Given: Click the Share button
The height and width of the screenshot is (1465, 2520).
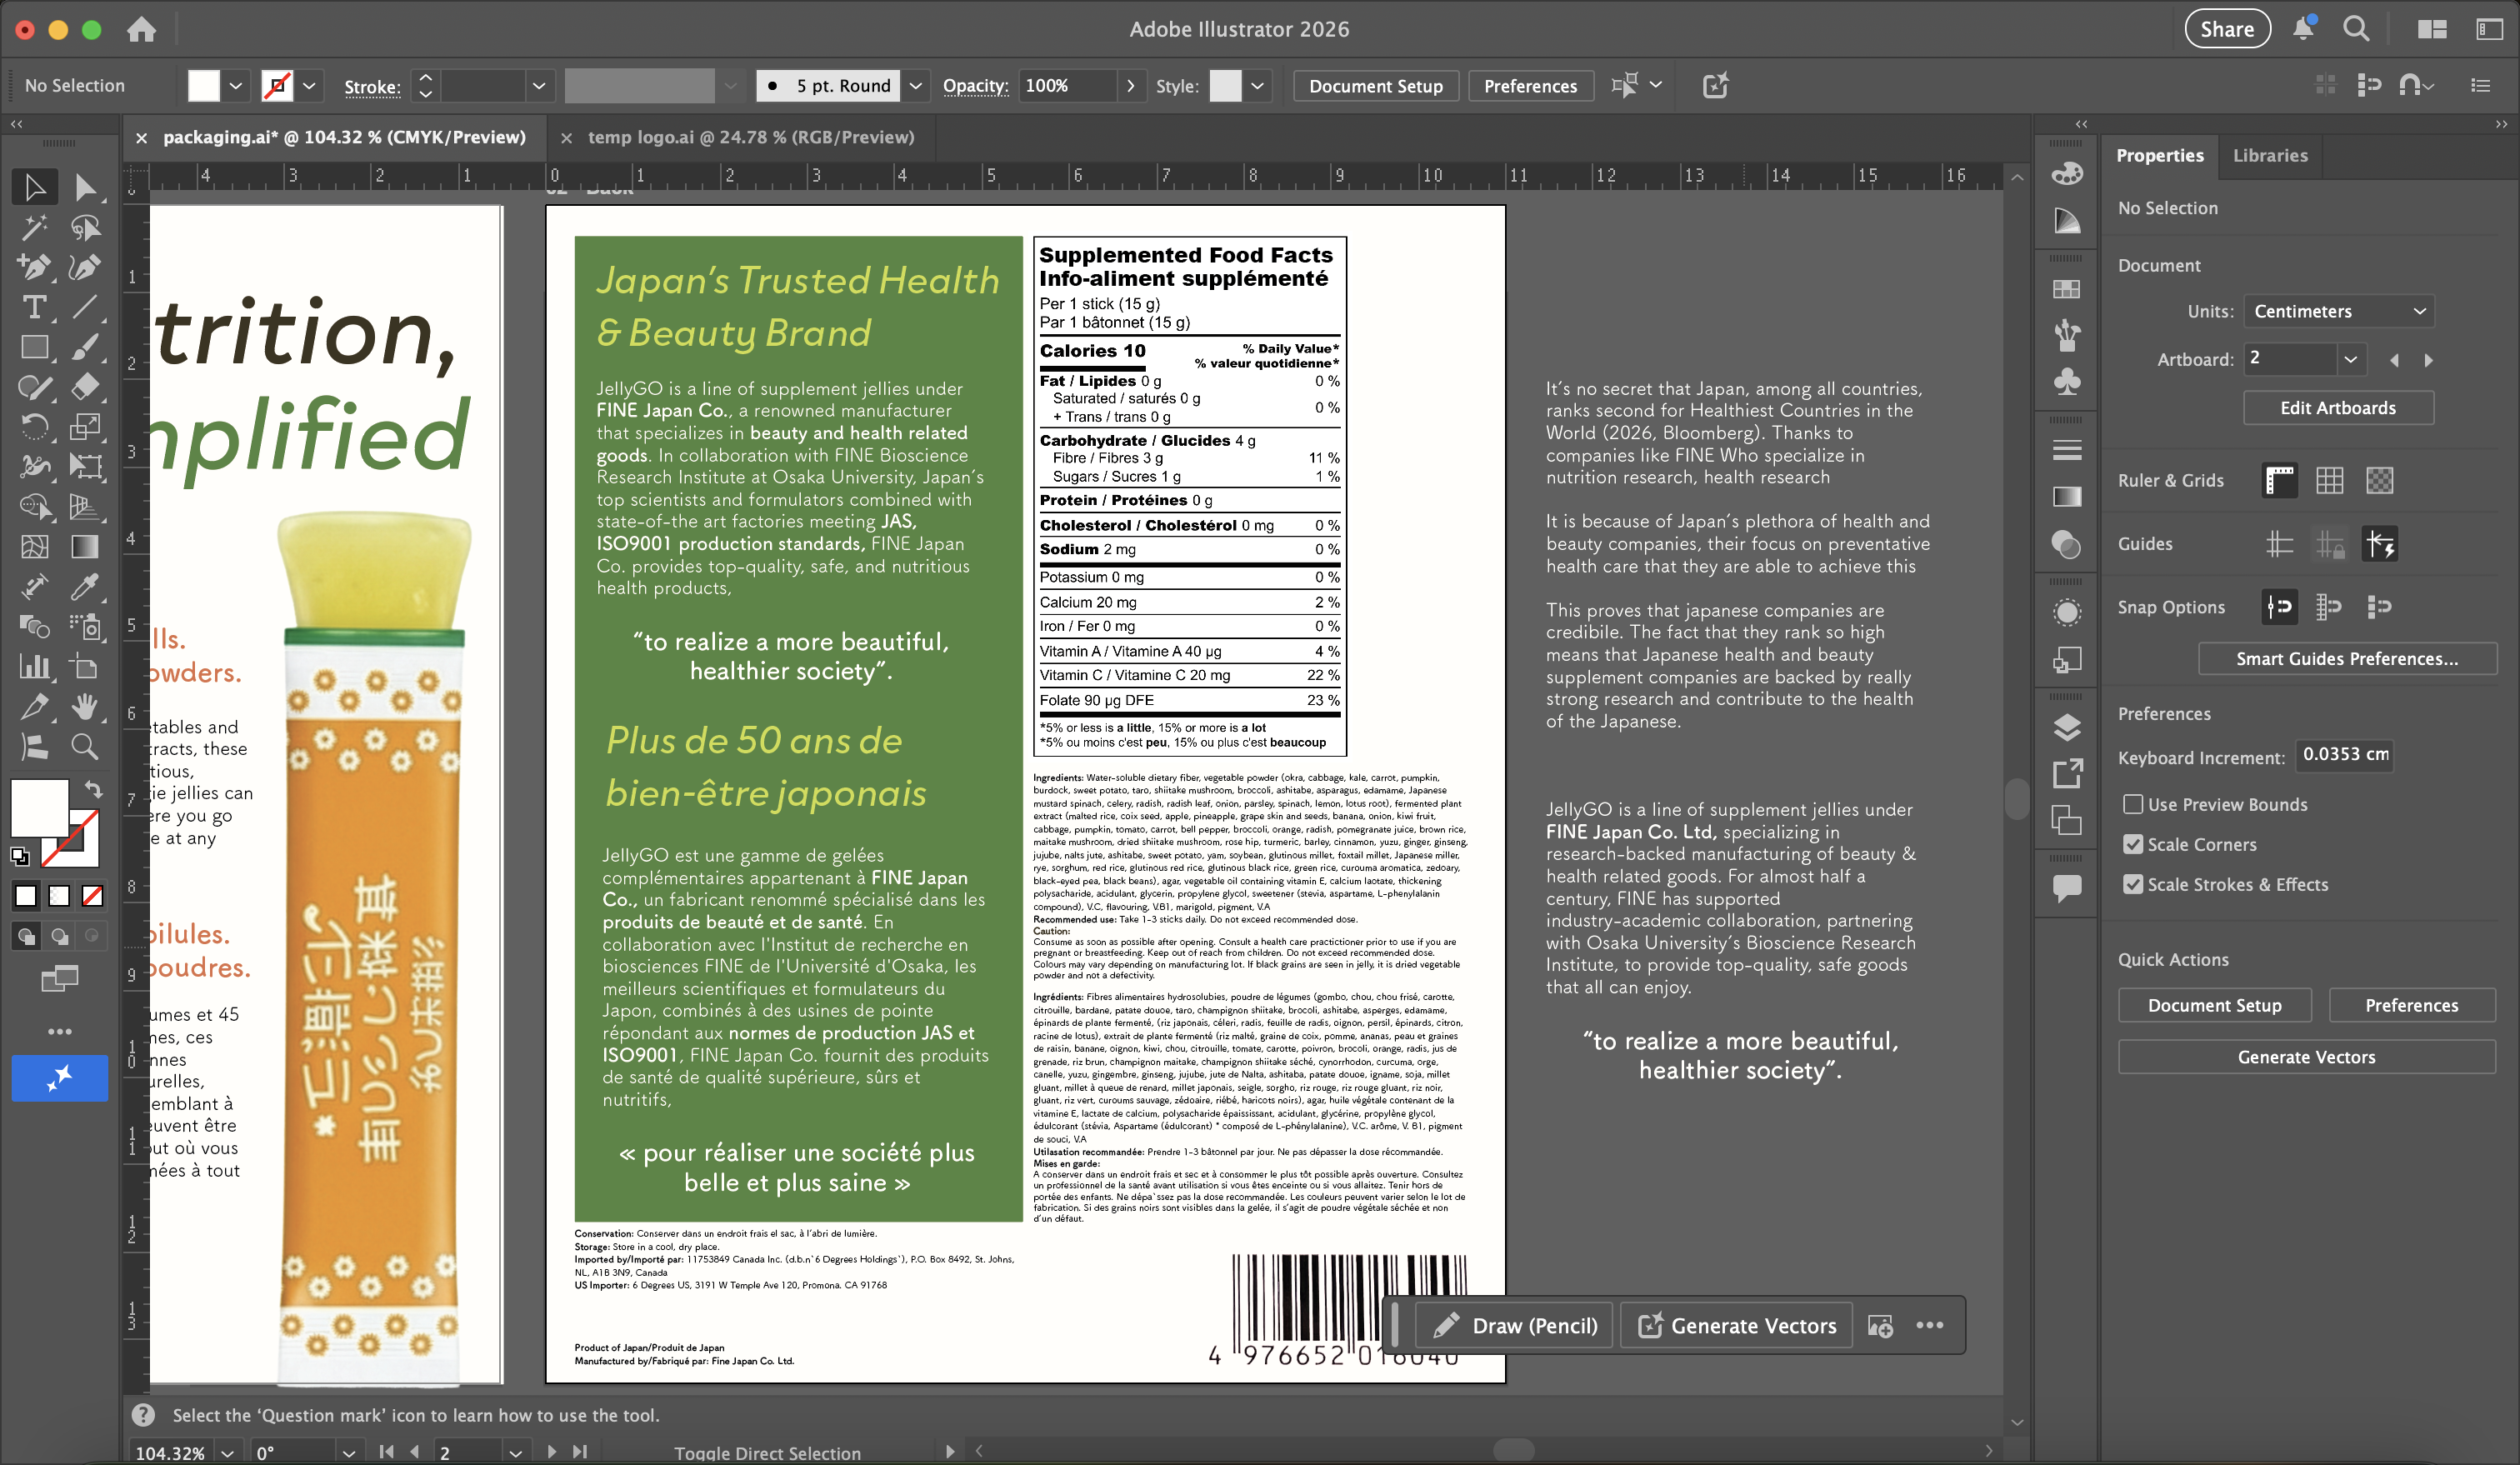Looking at the screenshot, I should (x=2226, y=29).
